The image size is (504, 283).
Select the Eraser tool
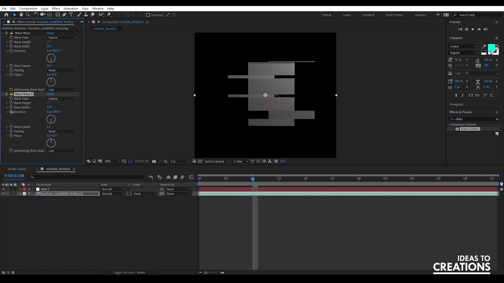(93, 15)
